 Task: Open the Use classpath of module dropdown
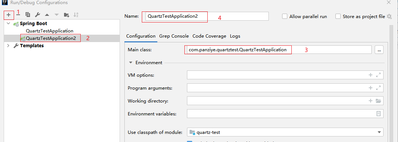285,132
